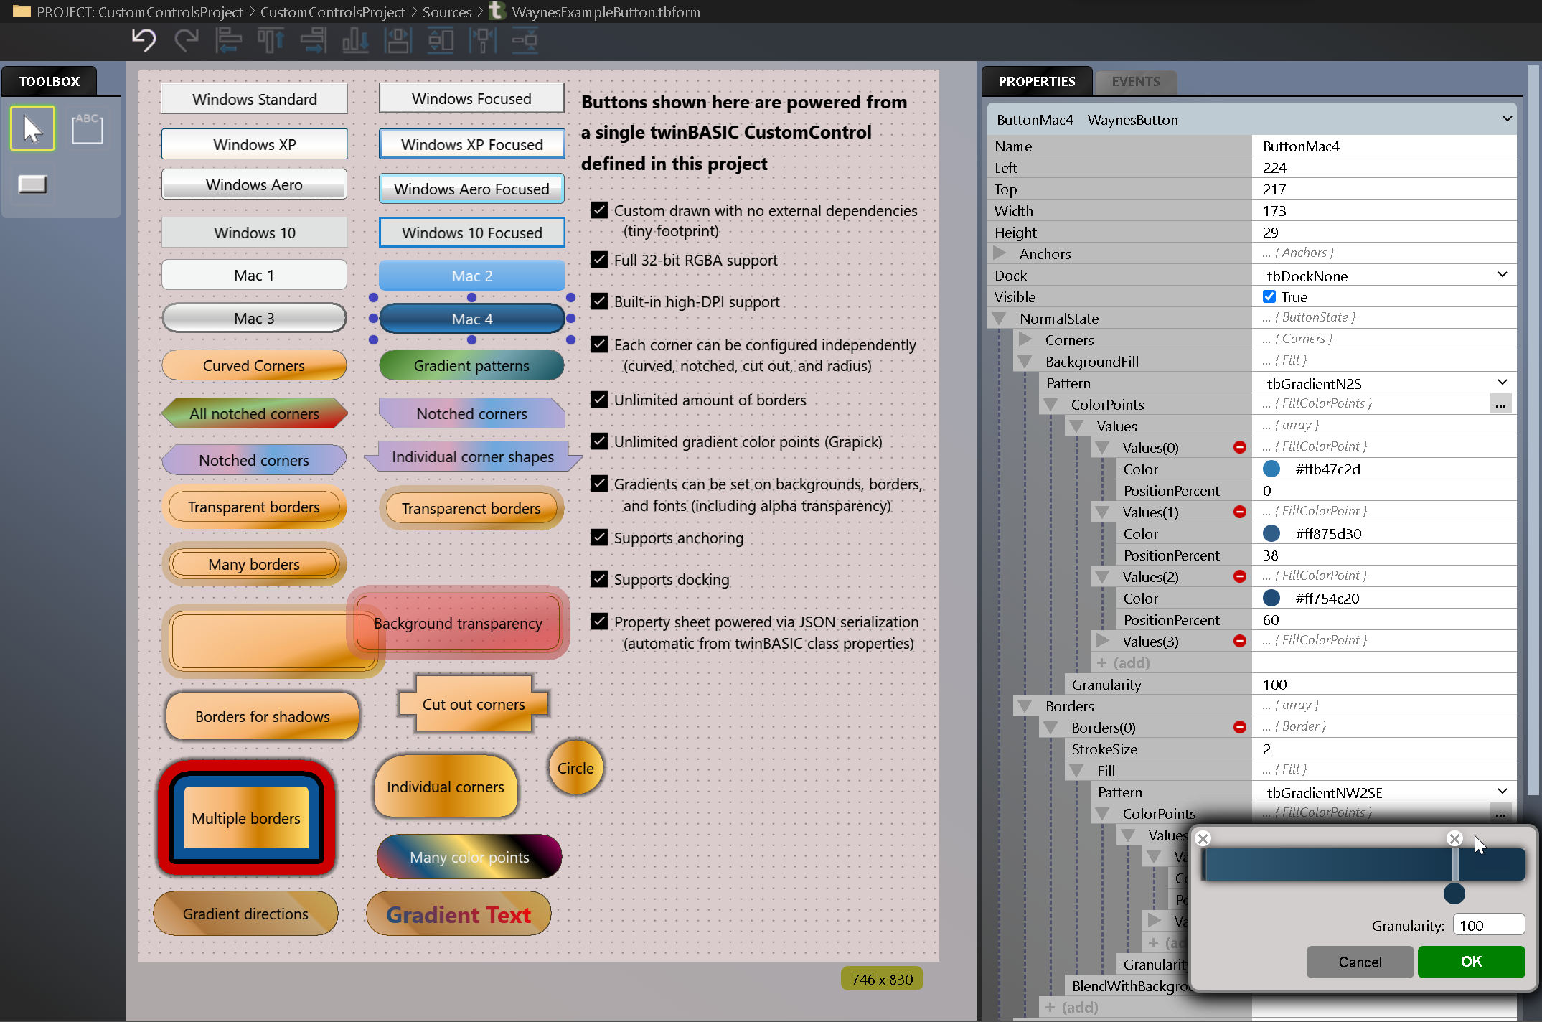
Task: Uncheck the Visible property checkbox
Action: pyautogui.click(x=1269, y=296)
